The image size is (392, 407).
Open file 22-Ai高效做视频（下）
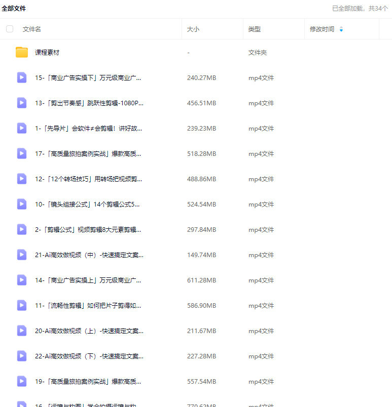89,356
